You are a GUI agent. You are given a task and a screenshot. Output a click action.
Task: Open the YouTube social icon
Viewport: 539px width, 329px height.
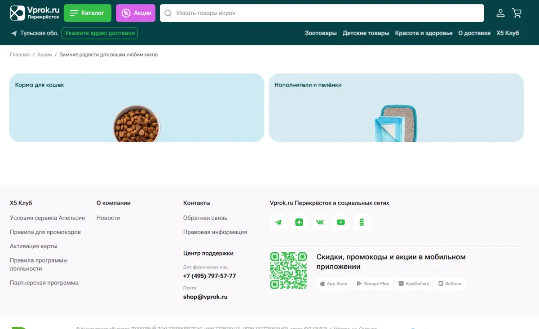[341, 222]
